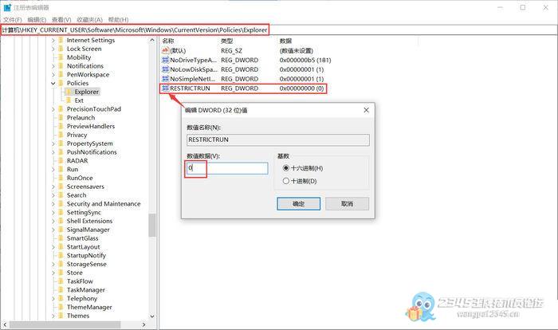Close the 编辑 DWORD dialog
The width and height of the screenshot is (558, 330).
366,110
